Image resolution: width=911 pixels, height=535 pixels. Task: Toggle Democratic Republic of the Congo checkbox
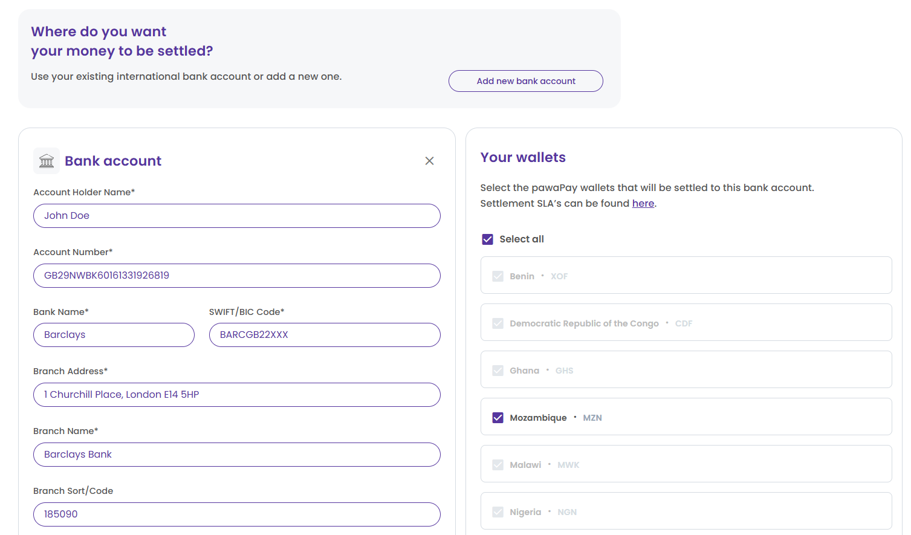pyautogui.click(x=498, y=323)
